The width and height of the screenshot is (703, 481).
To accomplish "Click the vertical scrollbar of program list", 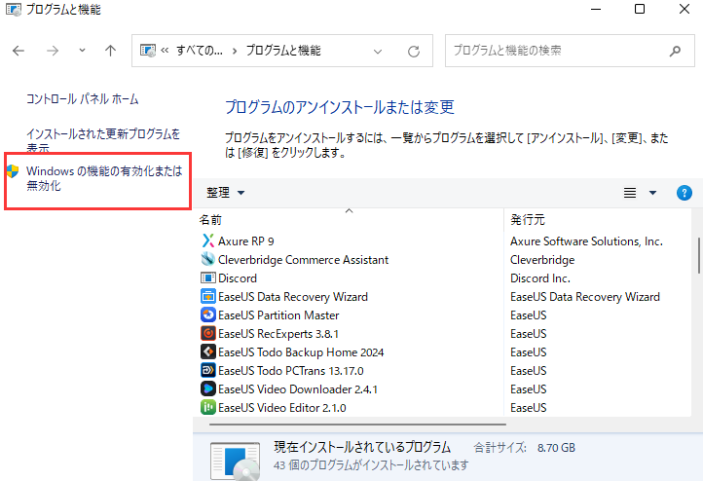I will coord(698,255).
